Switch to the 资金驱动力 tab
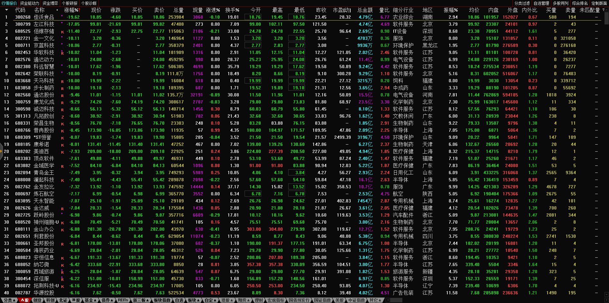The height and width of the screenshot is (303, 609). point(30,3)
